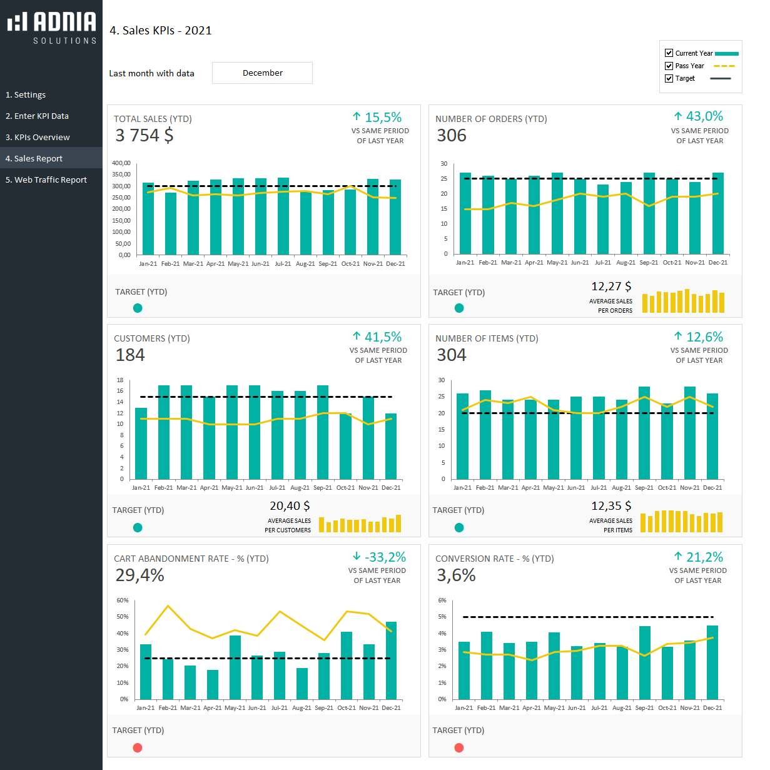Select the Sales Report sidebar item
This screenshot has height=770, width=770.
[34, 158]
